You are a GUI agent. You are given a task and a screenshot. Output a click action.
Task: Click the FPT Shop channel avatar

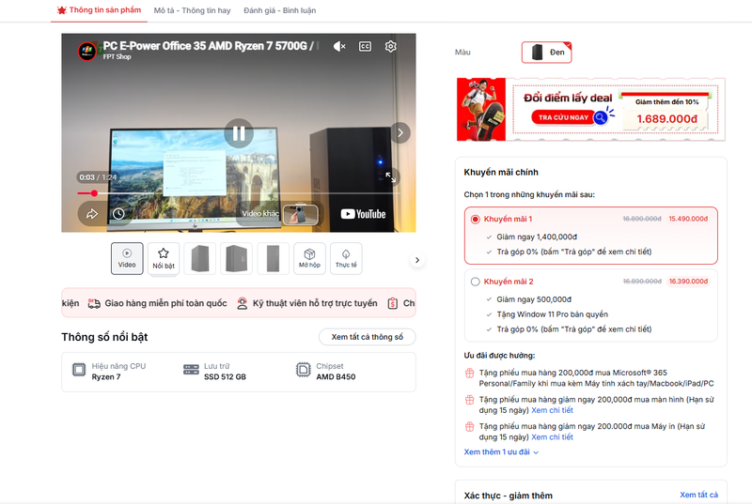point(86,51)
